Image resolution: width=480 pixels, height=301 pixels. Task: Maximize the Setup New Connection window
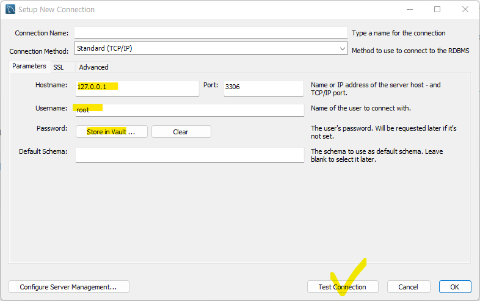[x=437, y=10]
